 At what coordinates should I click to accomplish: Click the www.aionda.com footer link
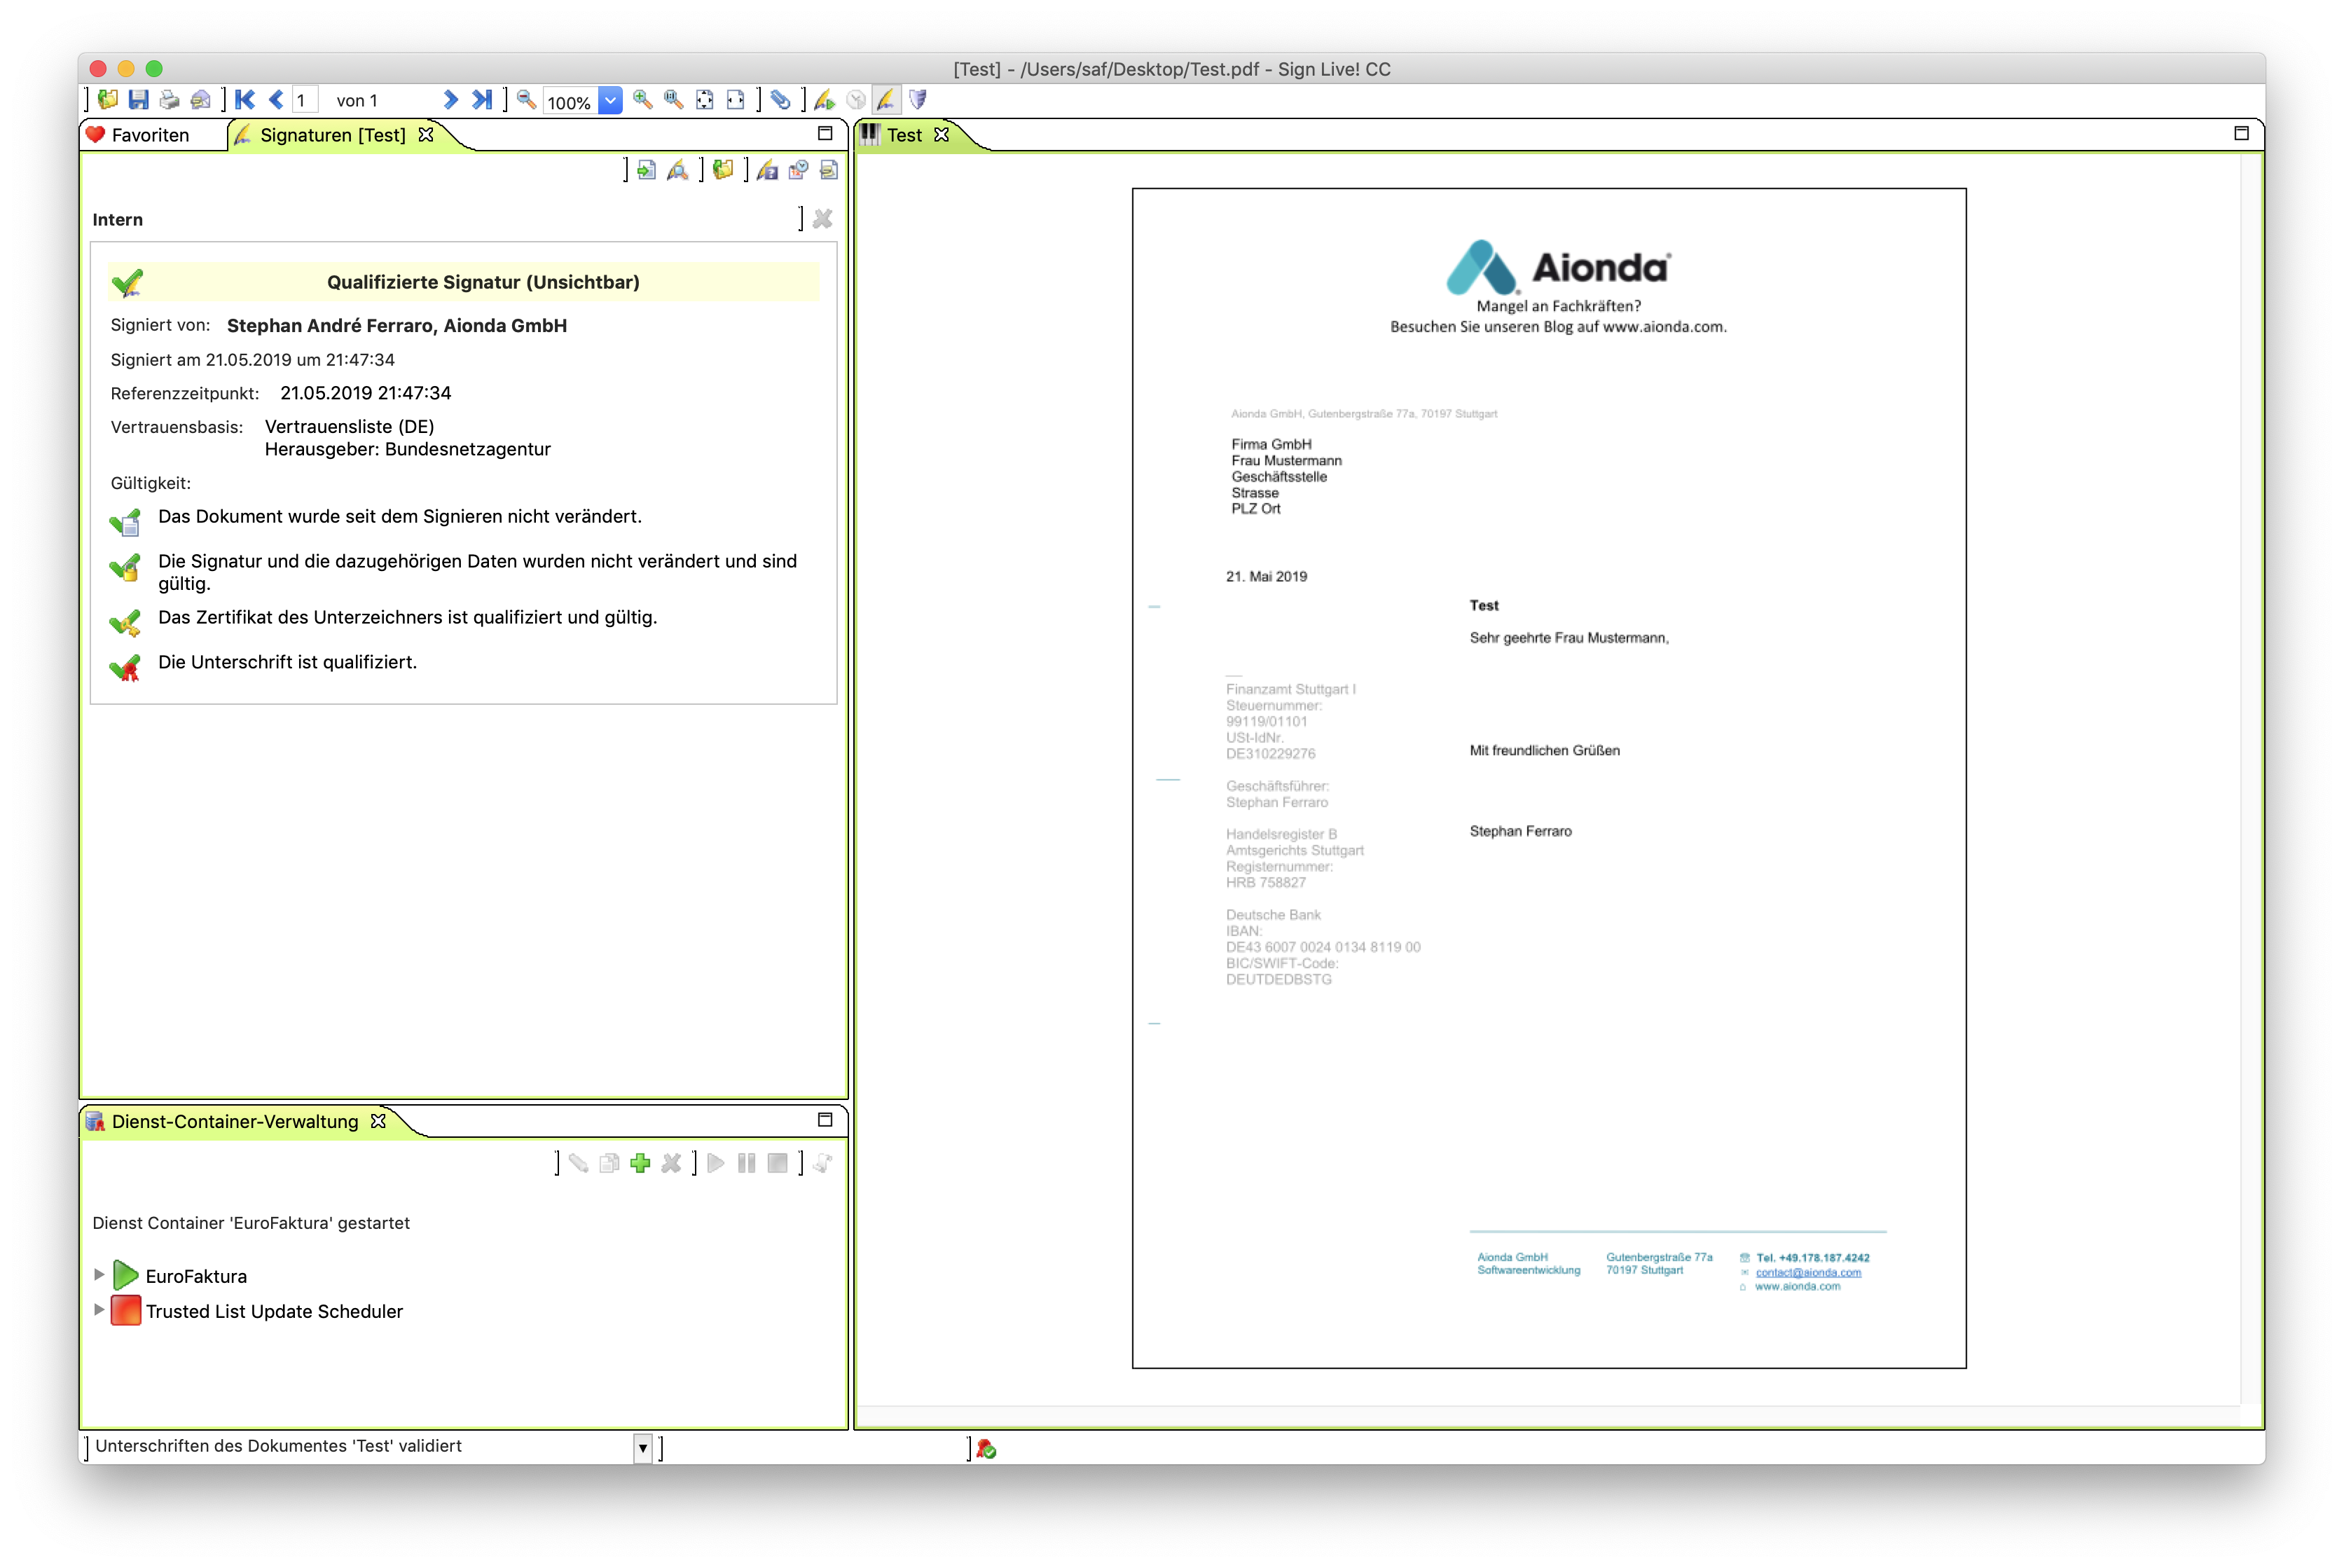1798,1286
